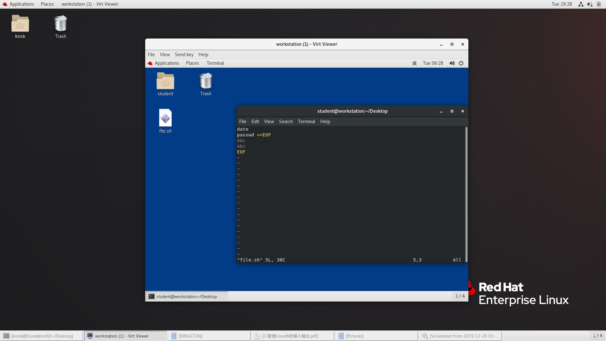Switch to kiosk@foundation60 terminal taskbar button
This screenshot has height=341, width=606.
(42, 336)
